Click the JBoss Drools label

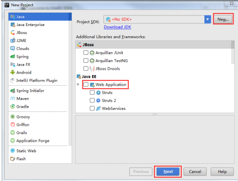107,69
